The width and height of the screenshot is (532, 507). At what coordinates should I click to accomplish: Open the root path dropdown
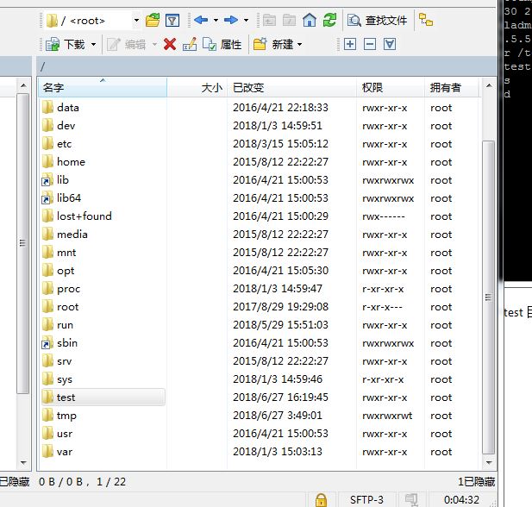coord(136,20)
